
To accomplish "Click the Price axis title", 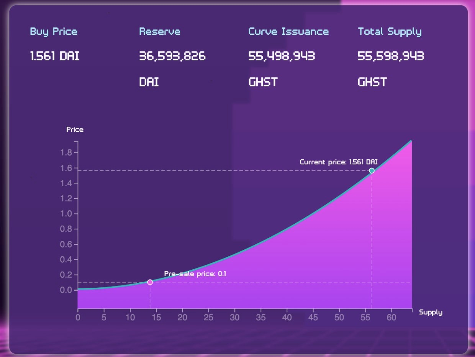I will 75,129.
